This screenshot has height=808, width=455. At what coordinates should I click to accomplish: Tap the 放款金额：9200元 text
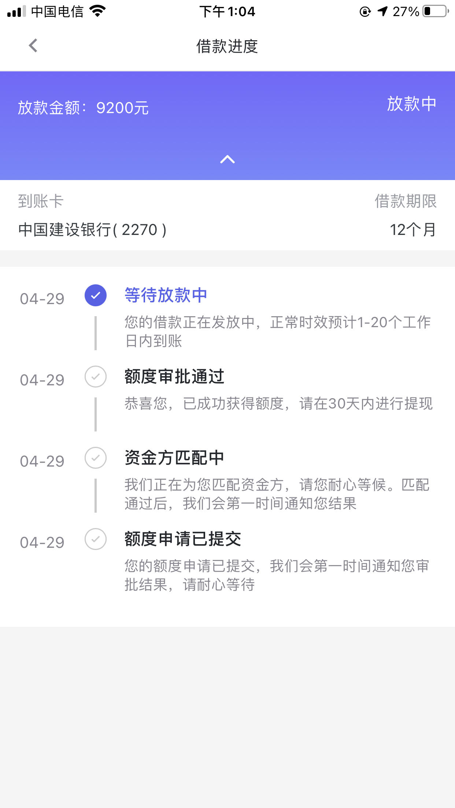tap(83, 108)
